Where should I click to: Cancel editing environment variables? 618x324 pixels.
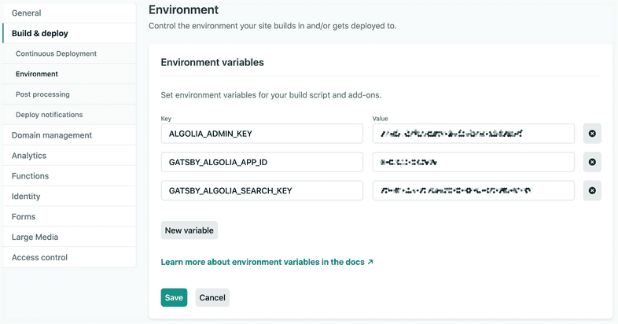pos(212,298)
